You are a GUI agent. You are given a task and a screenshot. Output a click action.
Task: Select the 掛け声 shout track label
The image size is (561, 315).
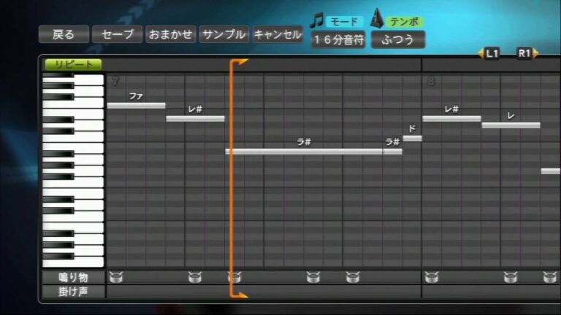(x=73, y=292)
